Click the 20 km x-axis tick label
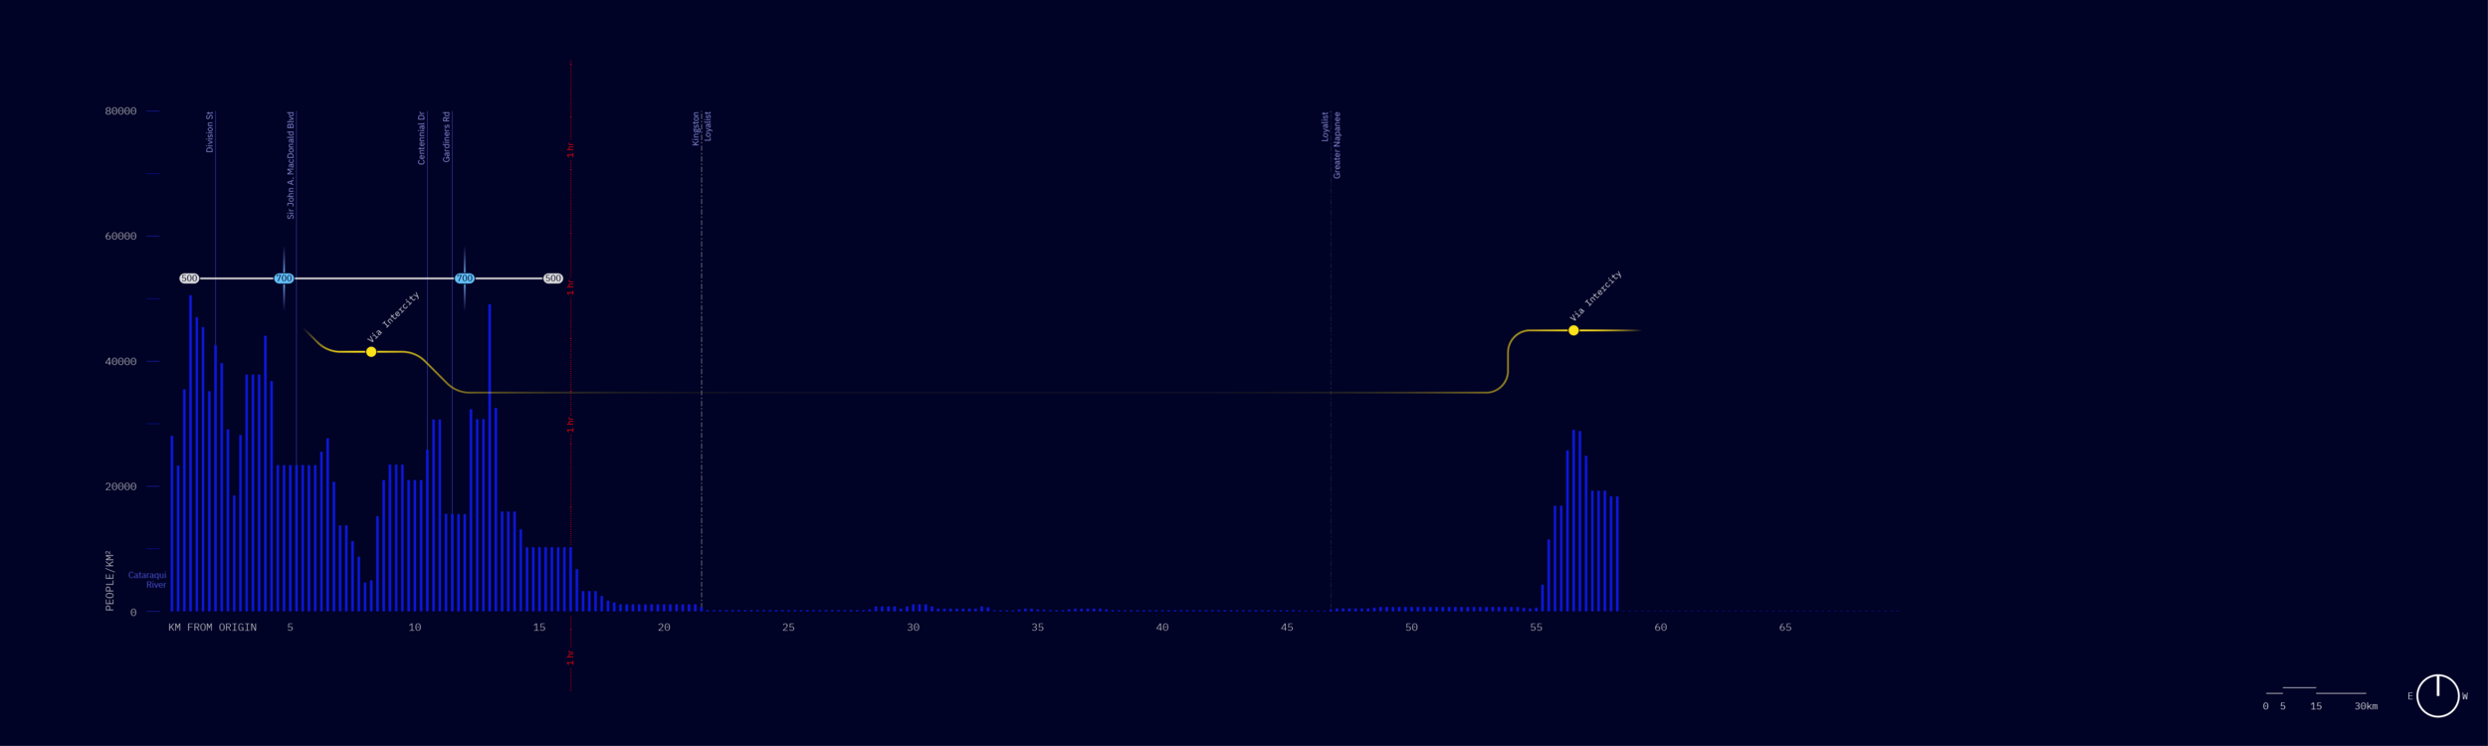2488x746 pixels. 664,628
